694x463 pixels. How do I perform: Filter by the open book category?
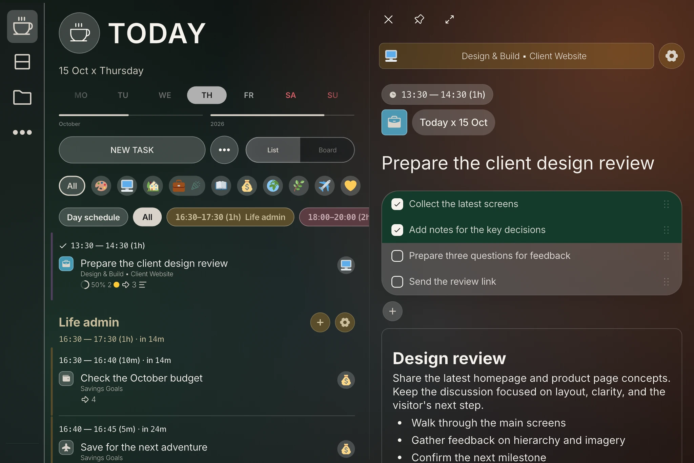(221, 186)
